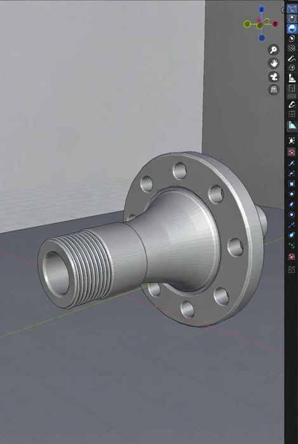Image resolution: width=298 pixels, height=444 pixels.
Task: Open the Modifiers wrench properties tab
Action: (x=292, y=225)
